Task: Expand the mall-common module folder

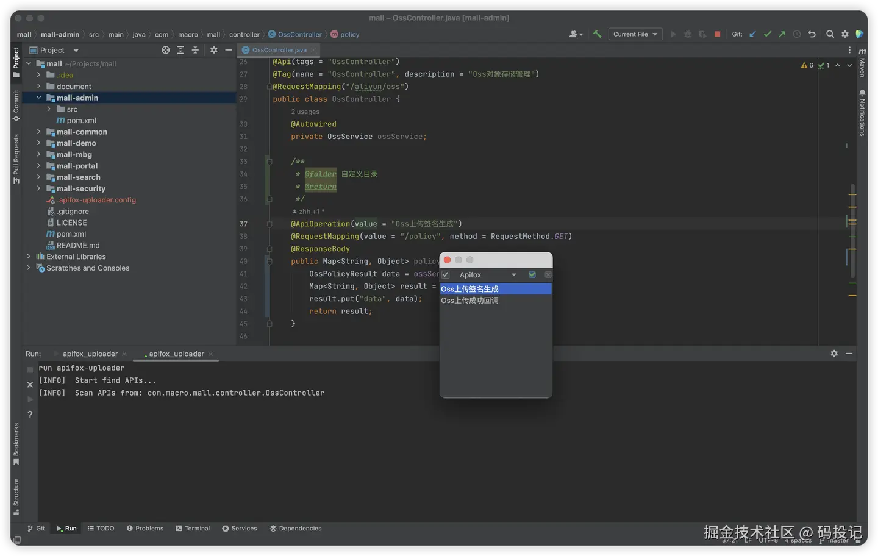Action: 38,132
